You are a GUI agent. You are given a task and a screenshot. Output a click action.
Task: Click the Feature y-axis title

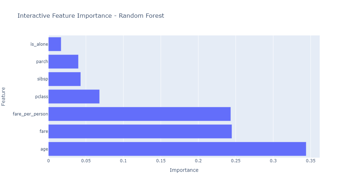(x=3, y=96)
